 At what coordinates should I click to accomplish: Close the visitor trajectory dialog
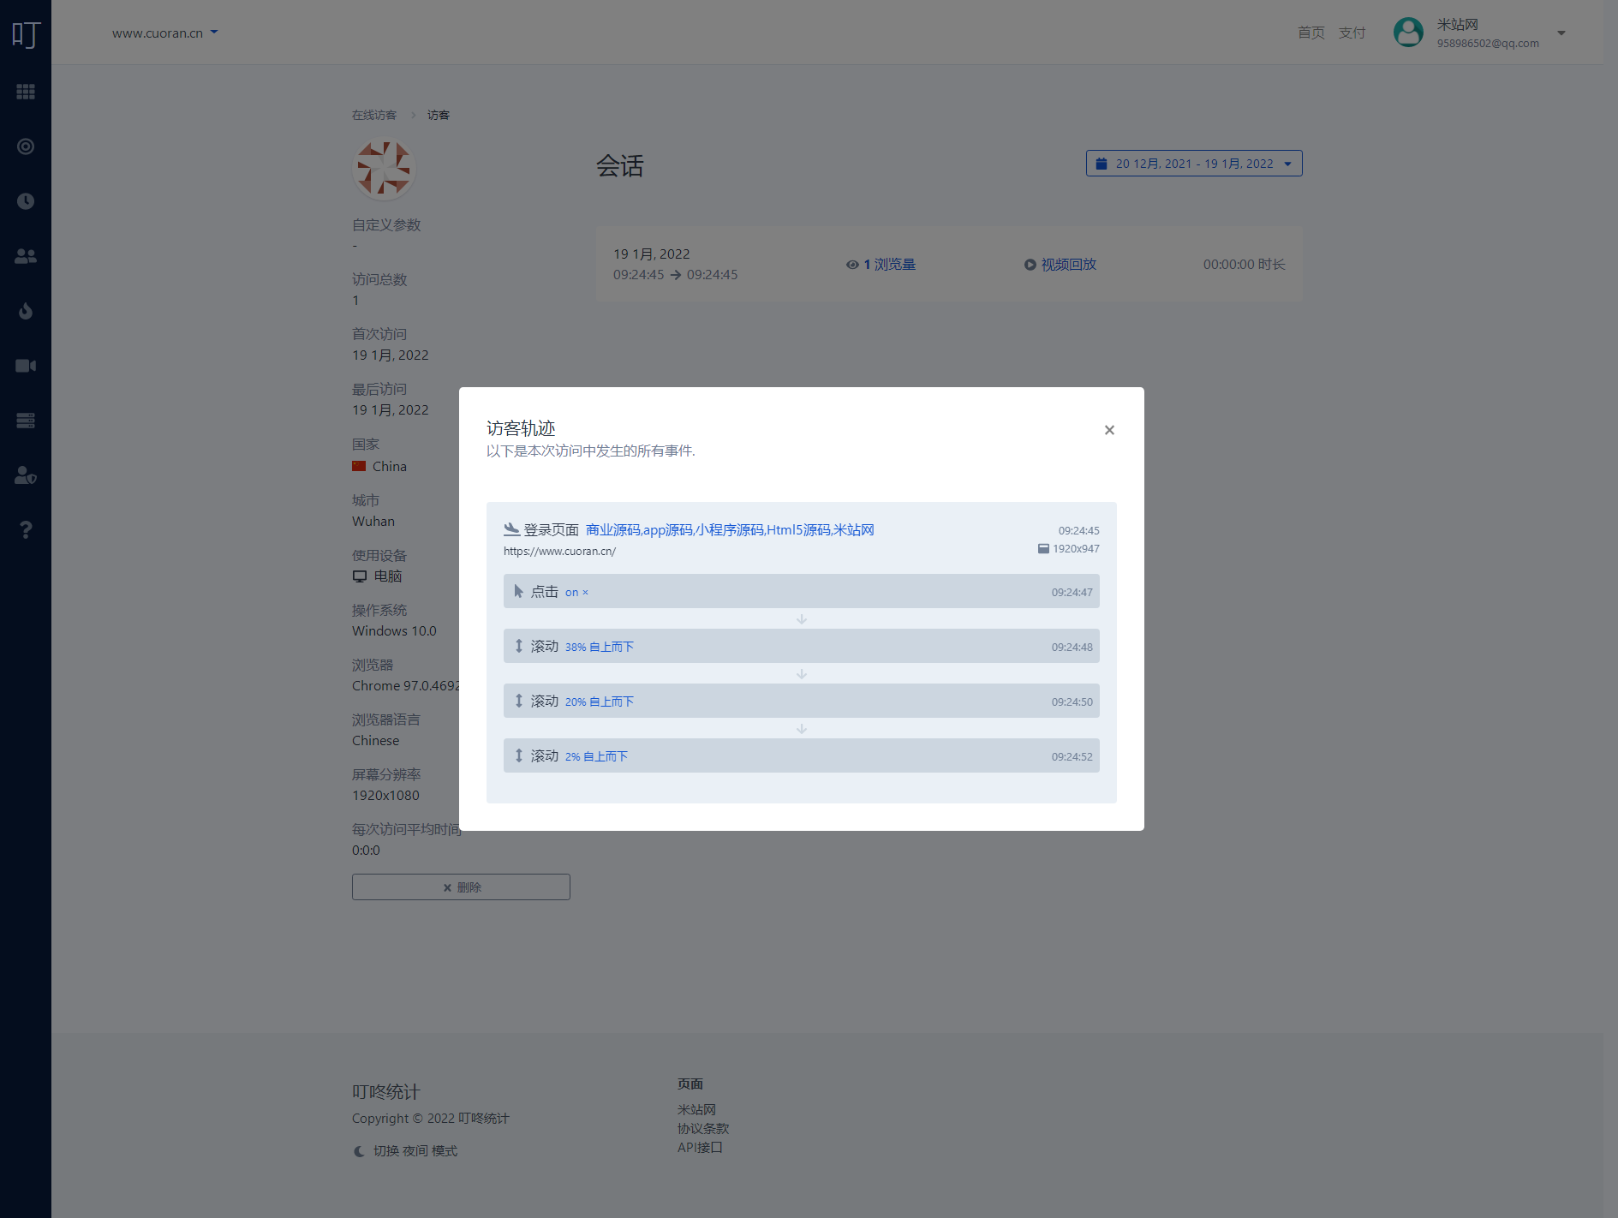[1109, 430]
